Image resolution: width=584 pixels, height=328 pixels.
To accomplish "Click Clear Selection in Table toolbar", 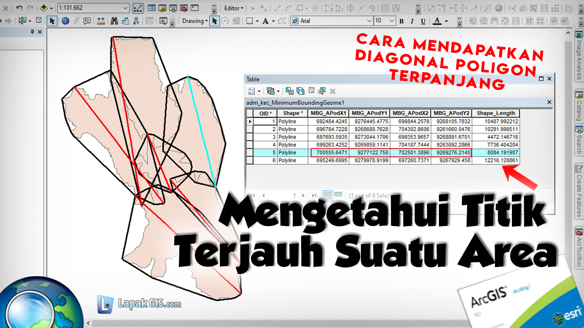I will point(312,91).
